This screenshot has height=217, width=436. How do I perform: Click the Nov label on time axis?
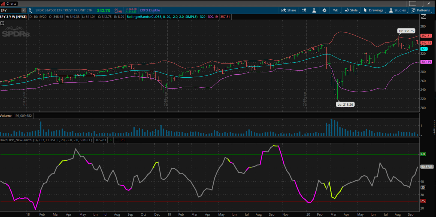285,215
